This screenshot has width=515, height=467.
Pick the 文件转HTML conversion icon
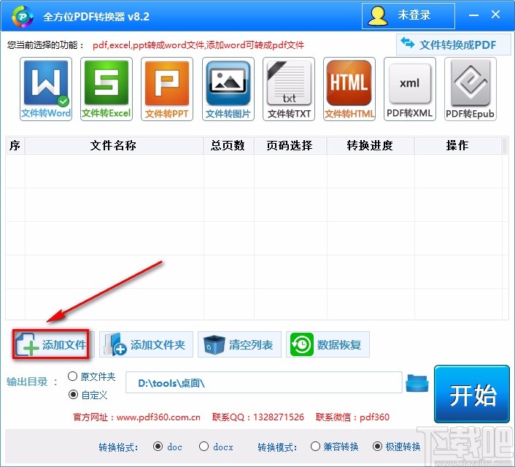point(349,89)
